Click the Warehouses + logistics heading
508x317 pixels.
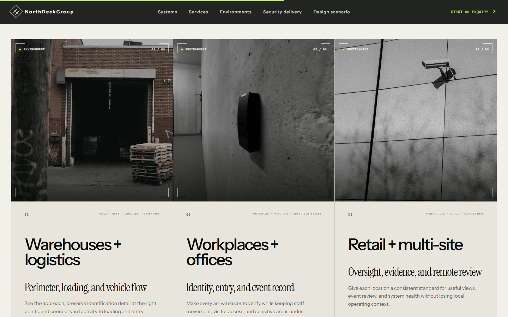(x=73, y=252)
